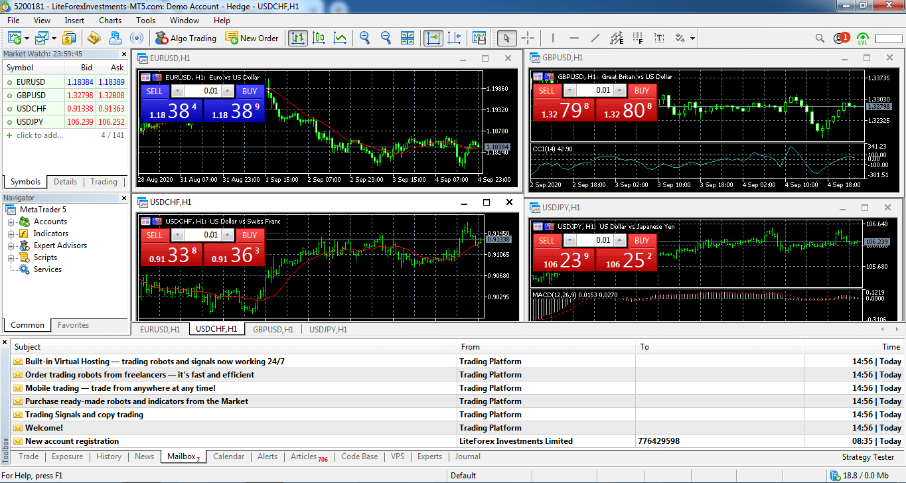Toggle chart auto scroll to end
The width and height of the screenshot is (906, 483).
pyautogui.click(x=433, y=38)
